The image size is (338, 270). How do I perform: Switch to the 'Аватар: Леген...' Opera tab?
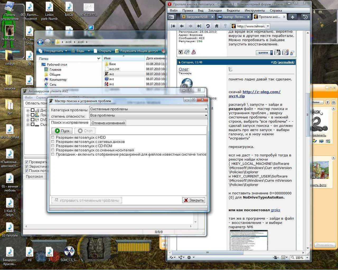[x=234, y=17]
